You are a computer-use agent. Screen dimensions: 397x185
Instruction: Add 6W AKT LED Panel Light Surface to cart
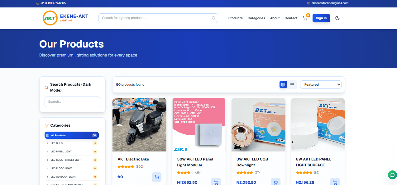(x=335, y=182)
